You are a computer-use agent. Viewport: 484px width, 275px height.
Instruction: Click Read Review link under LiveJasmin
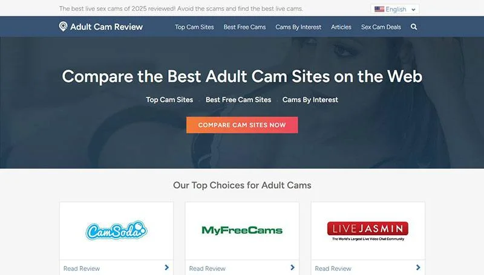point(333,268)
